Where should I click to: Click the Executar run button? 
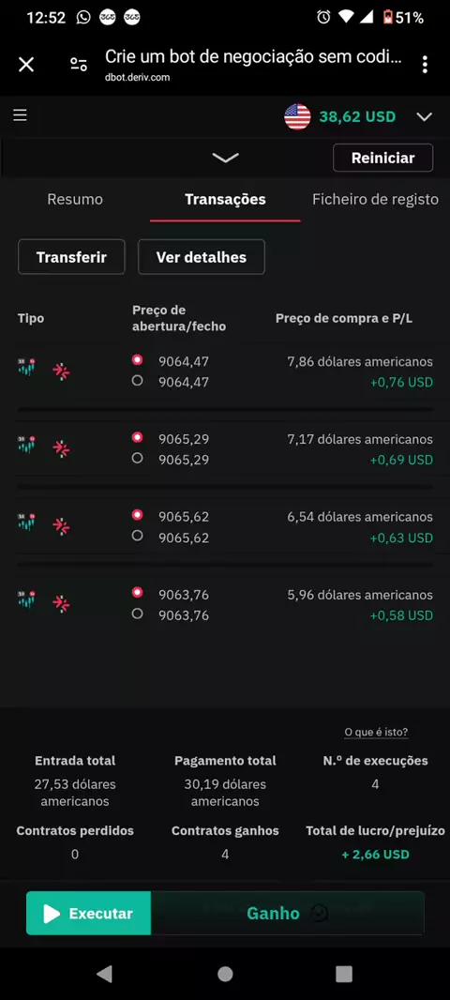[89, 914]
